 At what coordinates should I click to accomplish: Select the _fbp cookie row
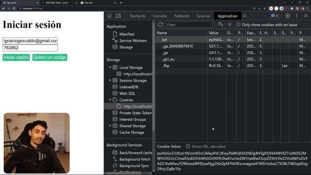(233, 66)
